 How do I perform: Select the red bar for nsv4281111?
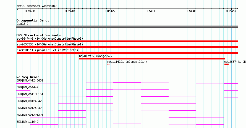(127, 53)
